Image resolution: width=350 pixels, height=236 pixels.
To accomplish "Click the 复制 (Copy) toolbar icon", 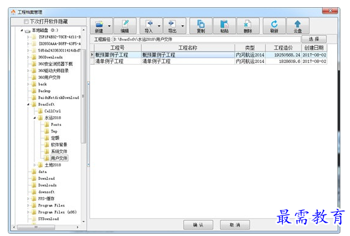I will [x=201, y=26].
